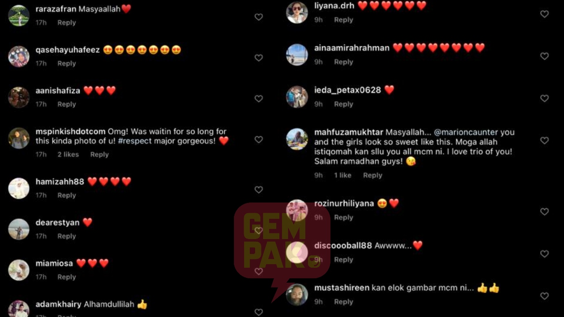This screenshot has height=317, width=564.
Task: Like the aanishafiza comment
Action: coord(259,99)
